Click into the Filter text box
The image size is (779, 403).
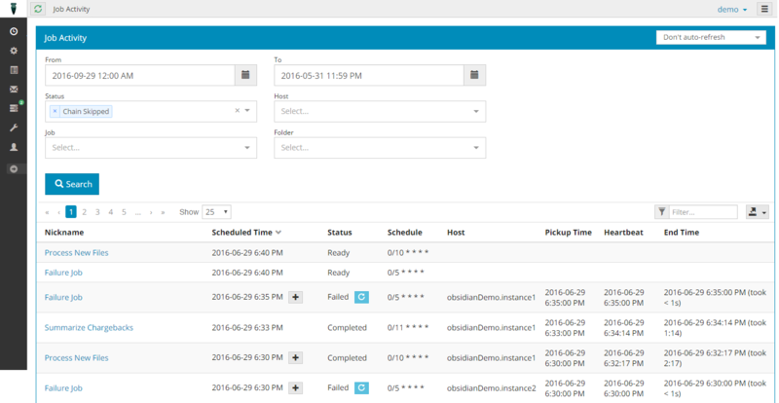(x=703, y=212)
